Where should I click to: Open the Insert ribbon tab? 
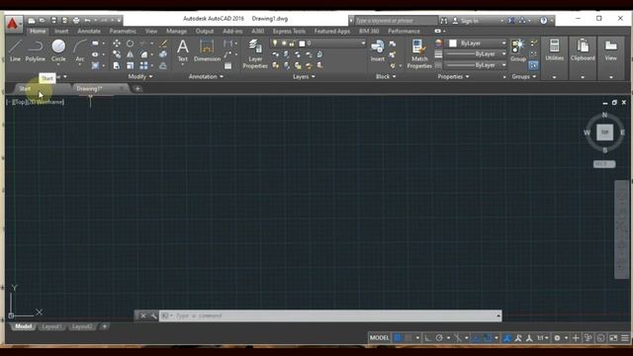[x=61, y=31]
